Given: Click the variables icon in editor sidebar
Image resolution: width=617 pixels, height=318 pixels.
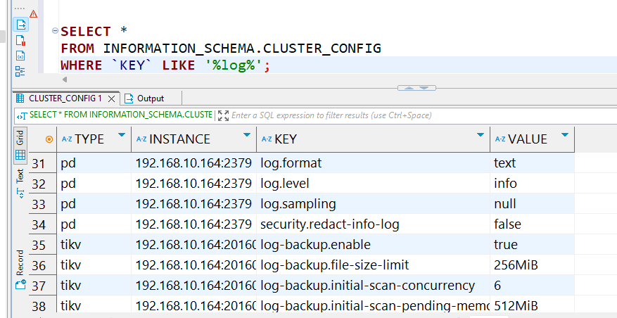Looking at the screenshot, I should click(20, 56).
